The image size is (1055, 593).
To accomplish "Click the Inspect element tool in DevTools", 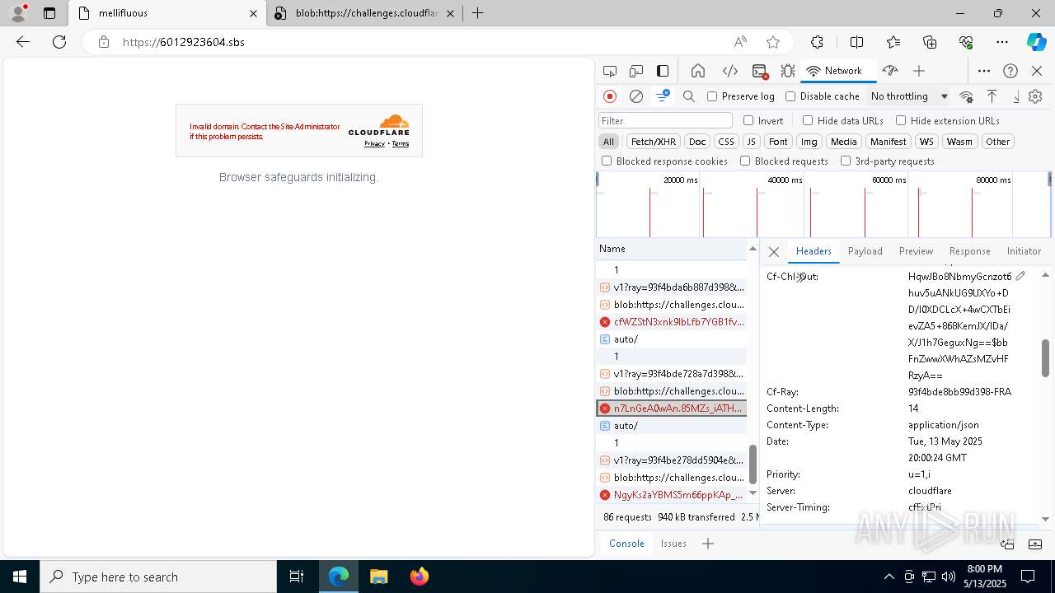I will 610,71.
